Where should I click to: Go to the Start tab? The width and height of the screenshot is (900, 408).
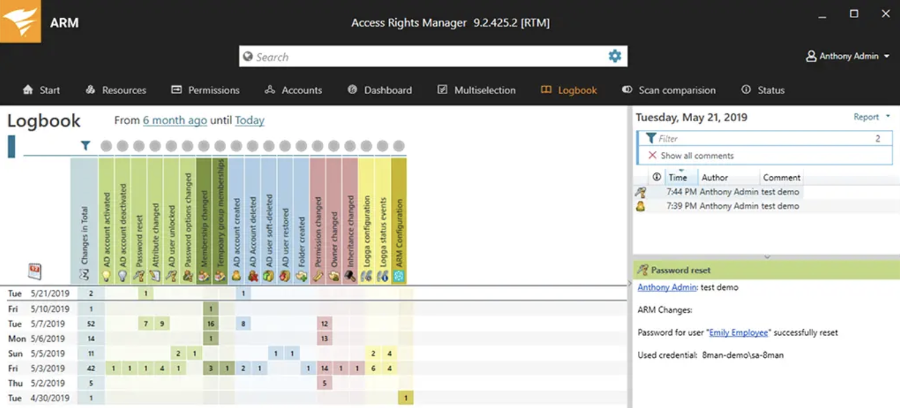pos(41,90)
